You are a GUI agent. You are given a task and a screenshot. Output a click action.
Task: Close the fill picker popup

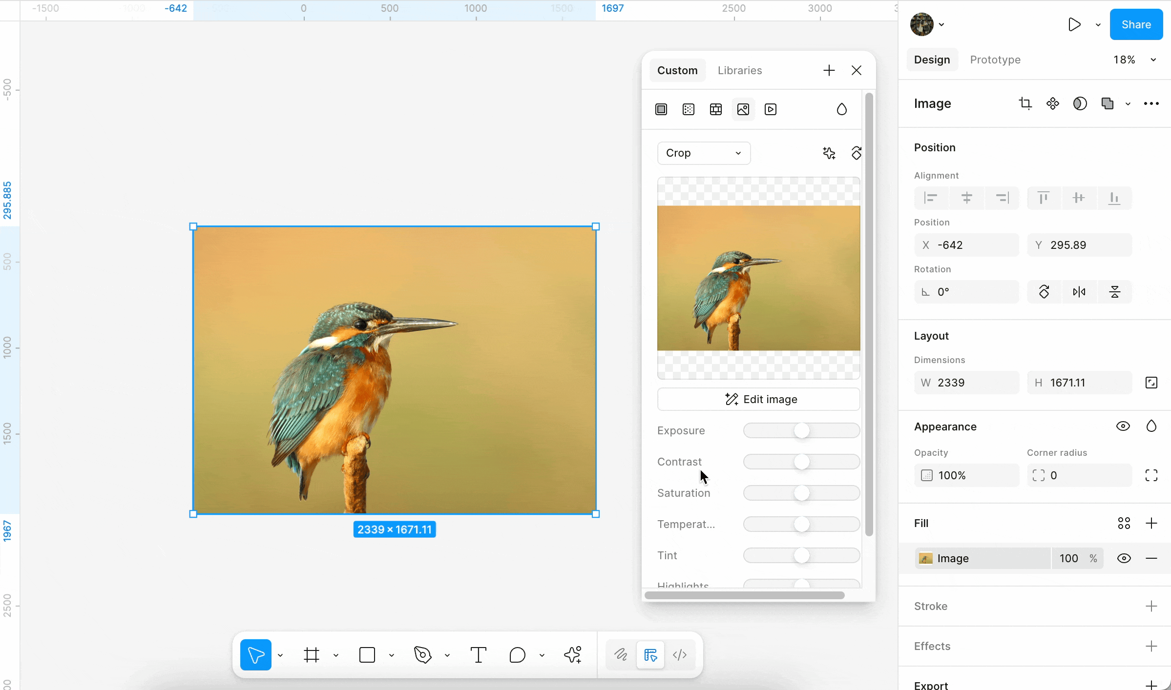point(857,70)
